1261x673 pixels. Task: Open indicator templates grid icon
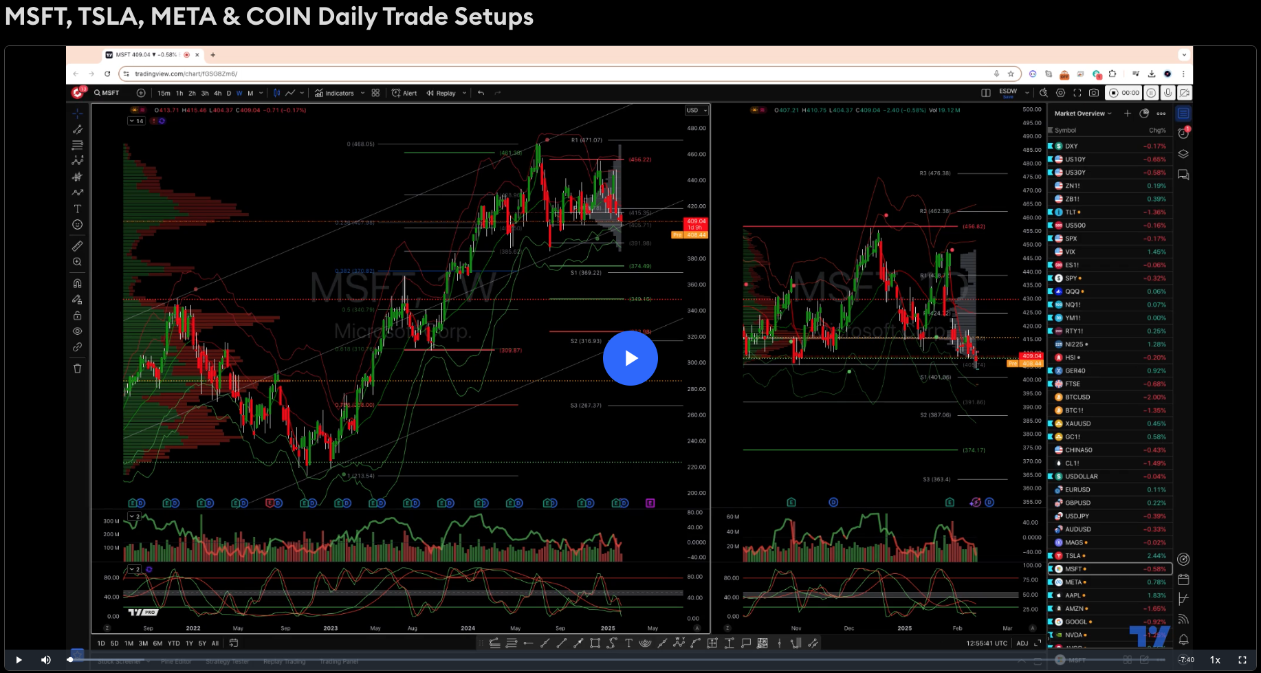[x=375, y=93]
